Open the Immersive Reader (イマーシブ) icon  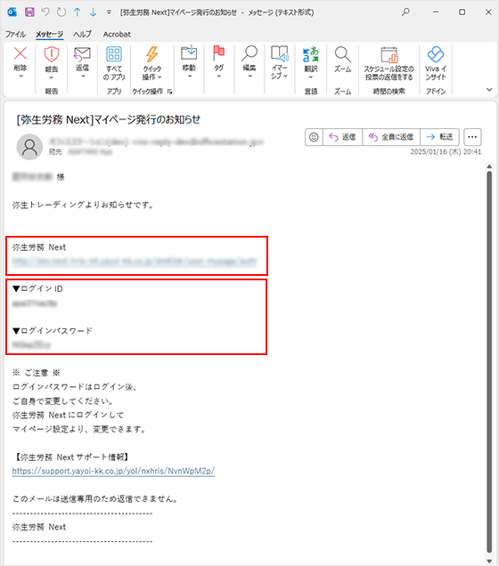point(279,53)
